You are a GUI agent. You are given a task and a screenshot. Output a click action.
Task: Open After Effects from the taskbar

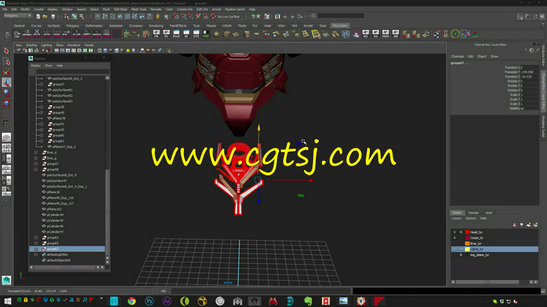point(167,301)
